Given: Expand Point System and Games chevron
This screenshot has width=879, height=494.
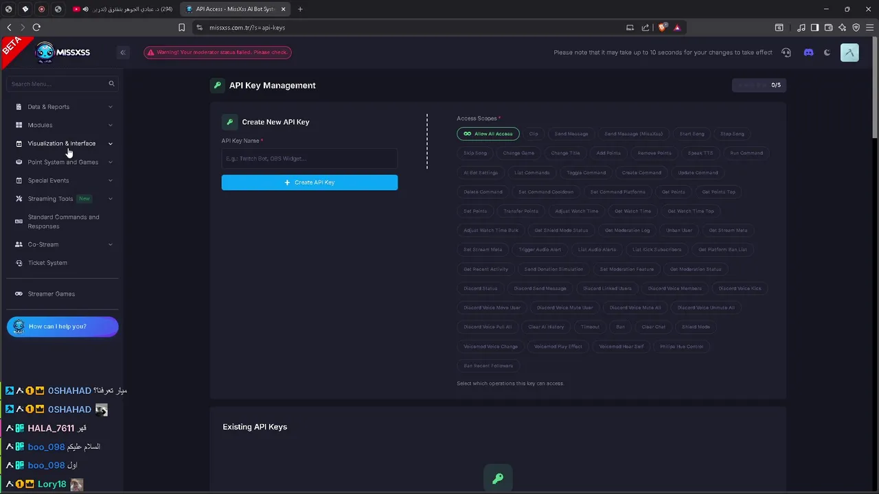Looking at the screenshot, I should [110, 162].
